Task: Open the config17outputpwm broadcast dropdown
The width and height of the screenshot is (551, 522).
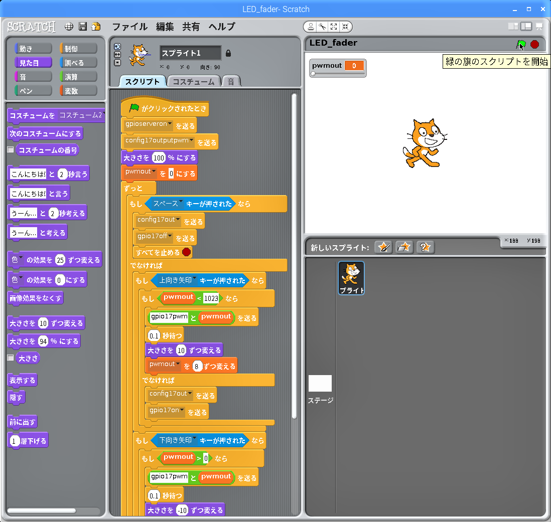Action: point(192,140)
